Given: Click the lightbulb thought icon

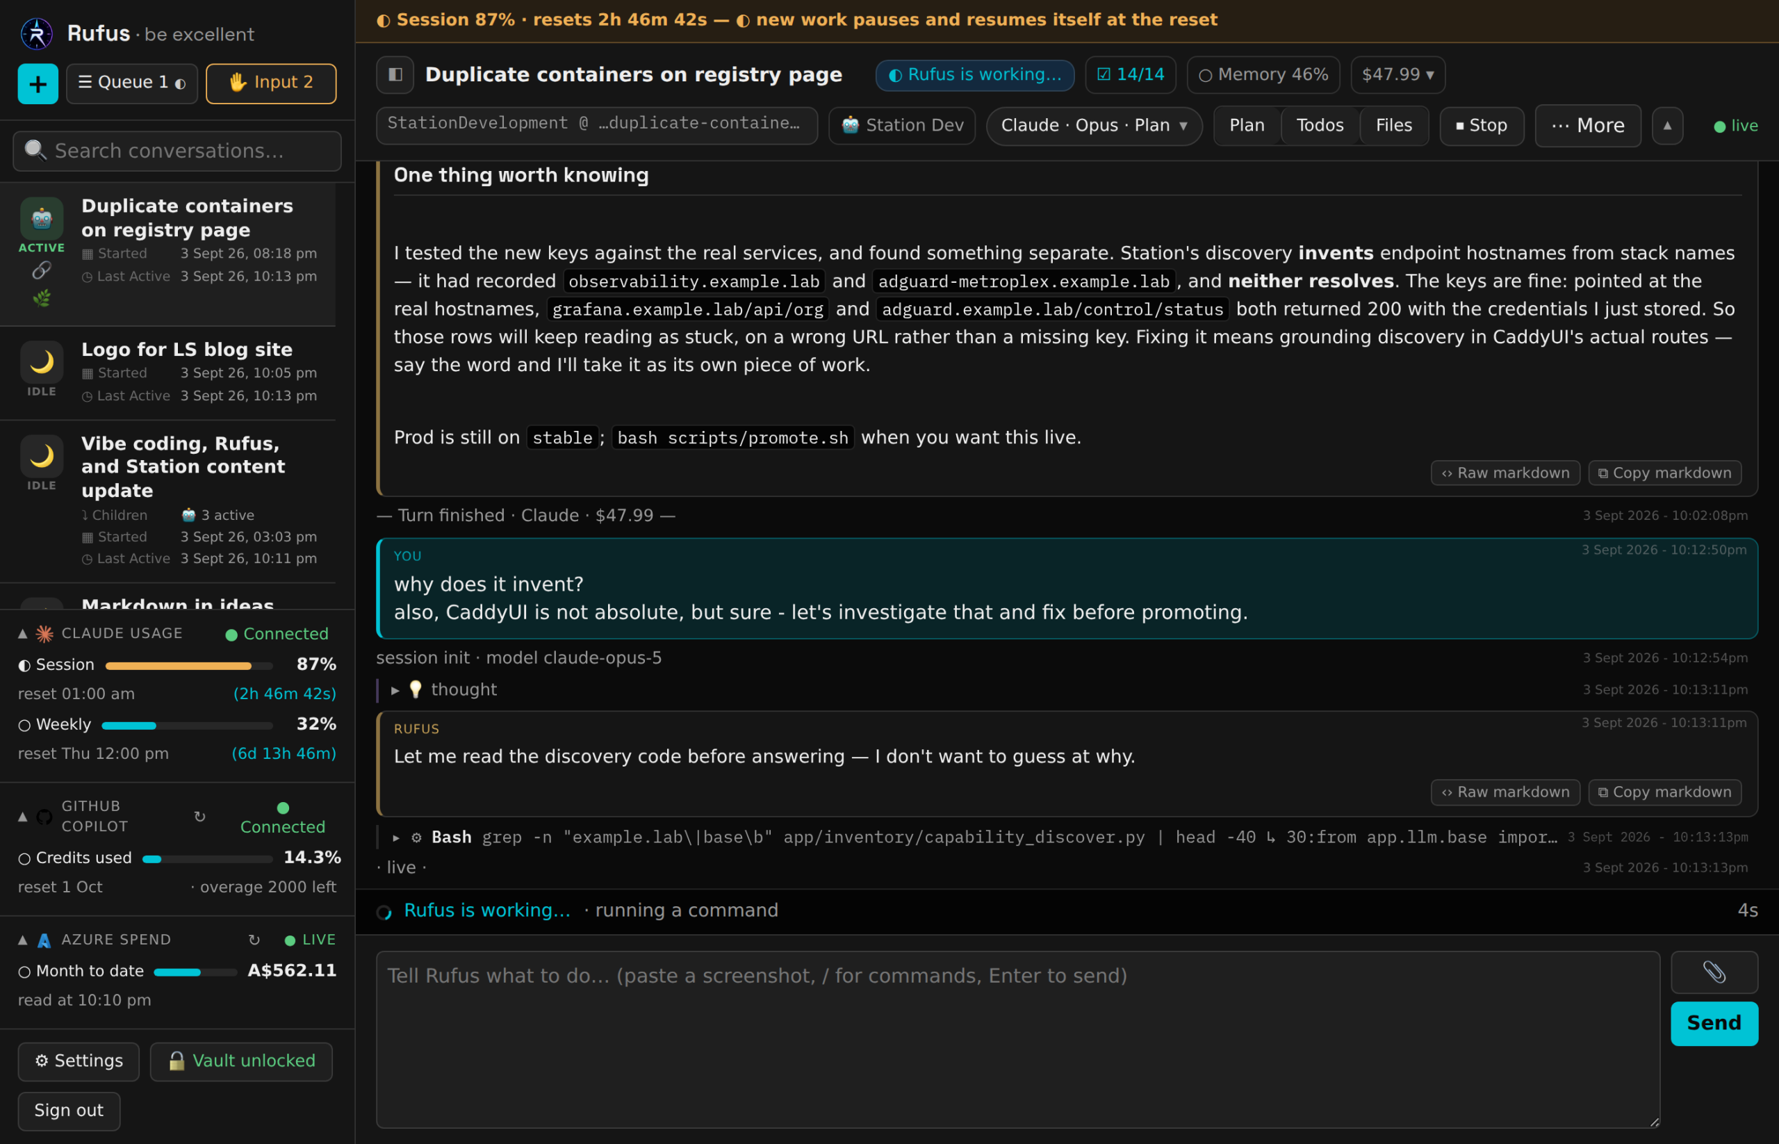Looking at the screenshot, I should tap(416, 689).
